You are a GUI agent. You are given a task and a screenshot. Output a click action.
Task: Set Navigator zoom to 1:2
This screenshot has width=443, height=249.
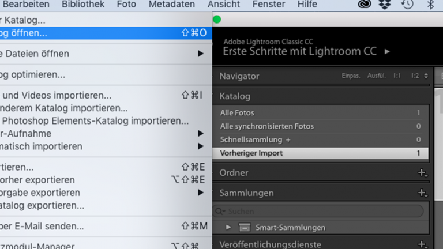(415, 76)
